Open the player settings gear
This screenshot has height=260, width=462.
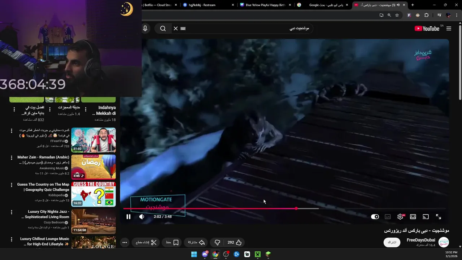400,217
